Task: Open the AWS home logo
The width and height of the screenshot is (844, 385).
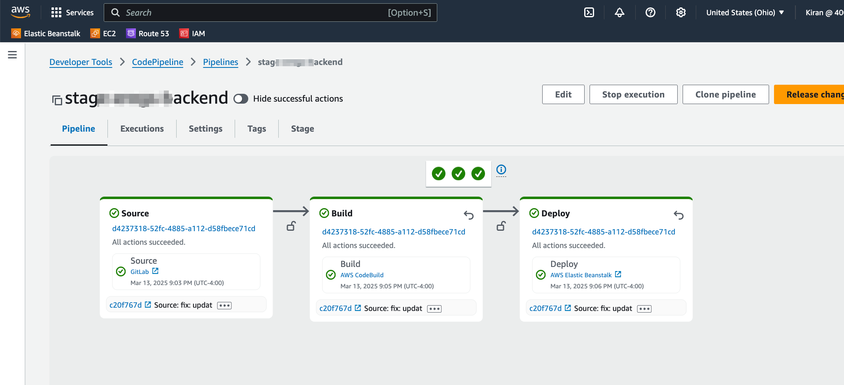Action: 20,12
